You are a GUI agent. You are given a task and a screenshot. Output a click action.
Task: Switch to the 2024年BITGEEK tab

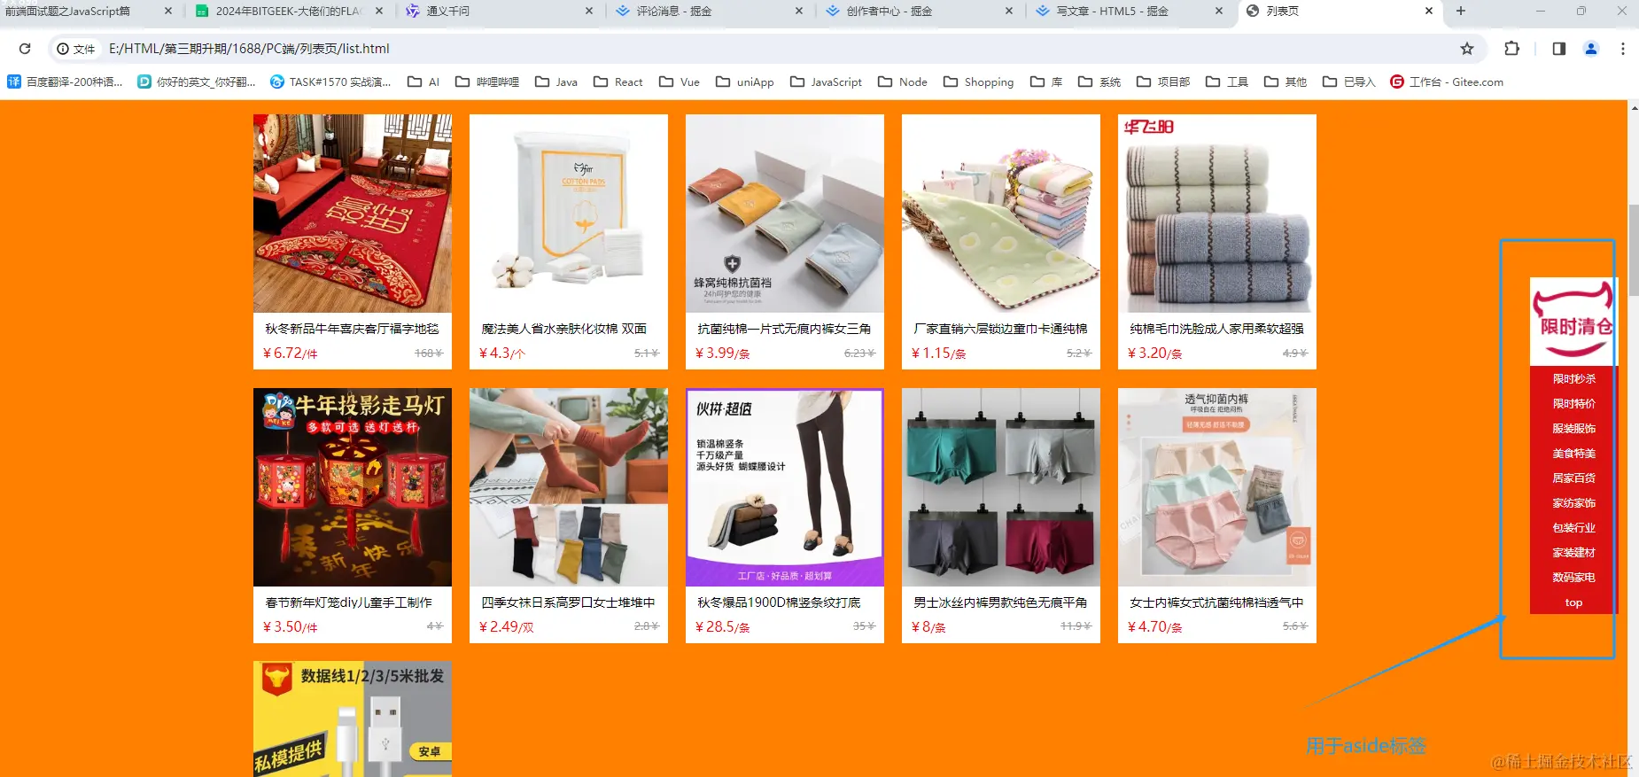coord(290,11)
